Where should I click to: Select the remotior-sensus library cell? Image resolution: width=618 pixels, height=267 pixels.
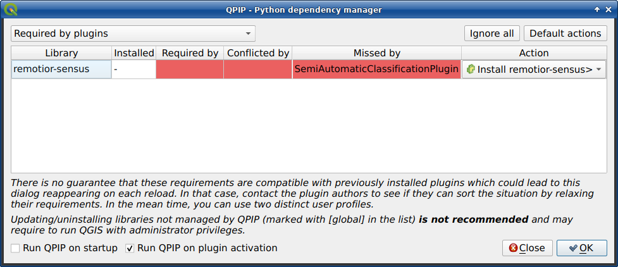tap(61, 70)
